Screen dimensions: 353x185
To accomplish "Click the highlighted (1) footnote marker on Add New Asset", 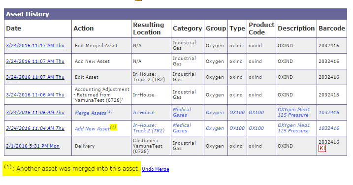I will click(113, 127).
